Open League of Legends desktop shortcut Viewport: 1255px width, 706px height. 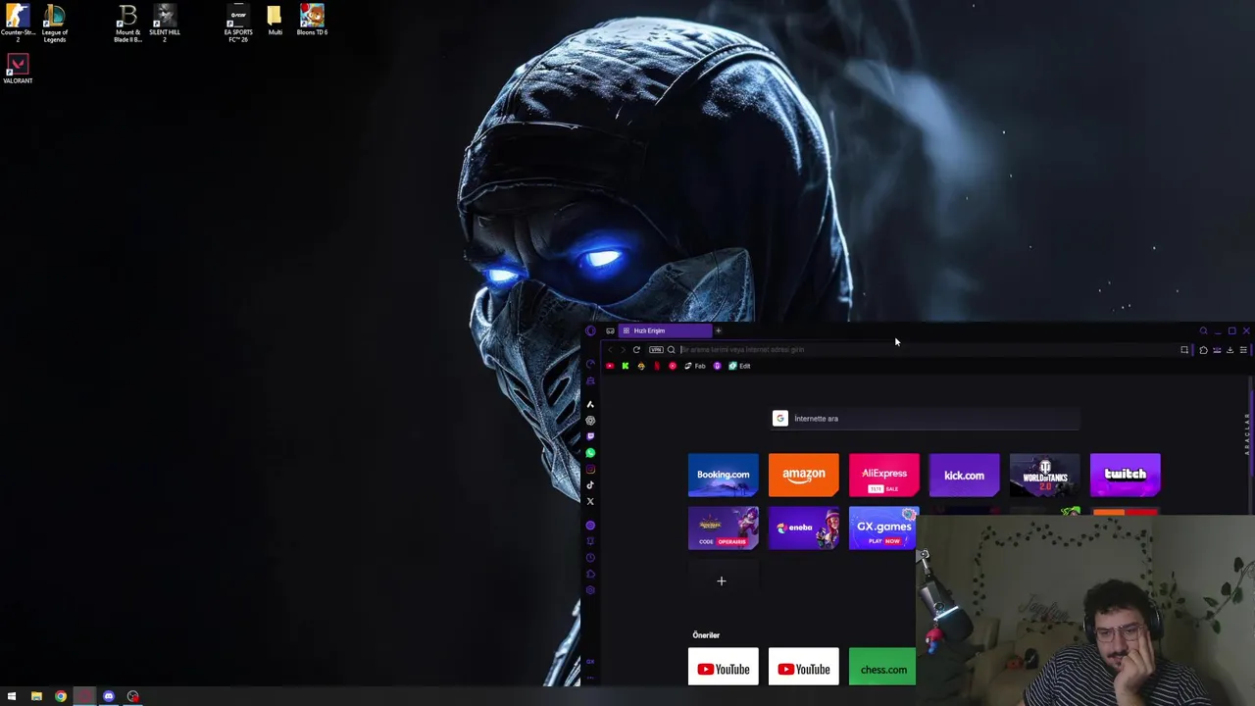click(x=55, y=24)
